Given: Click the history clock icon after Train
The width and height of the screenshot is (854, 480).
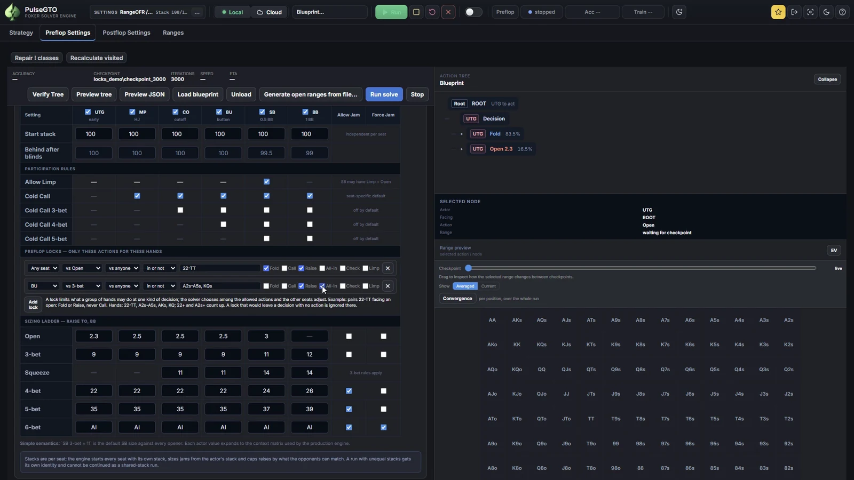Looking at the screenshot, I should (679, 12).
